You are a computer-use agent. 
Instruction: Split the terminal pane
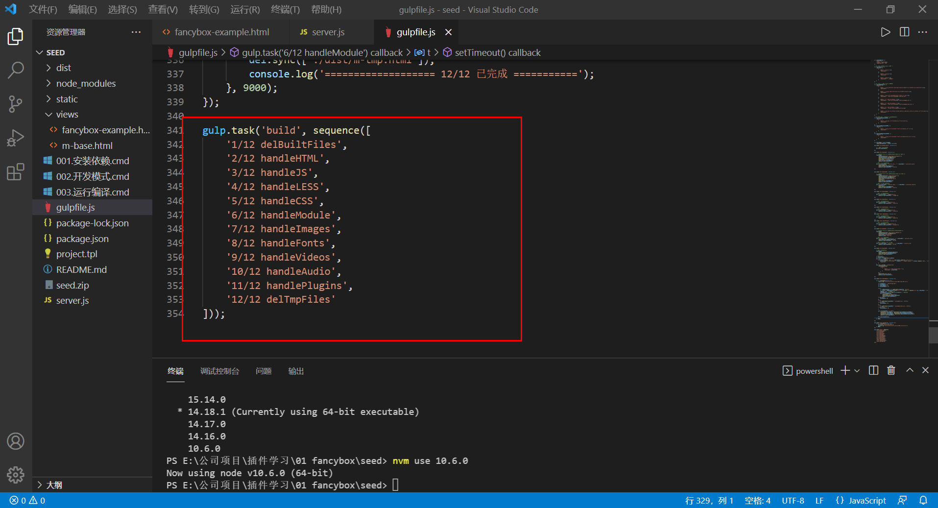click(873, 371)
